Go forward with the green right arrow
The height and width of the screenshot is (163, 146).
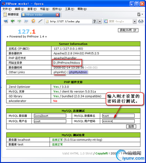(19, 21)
